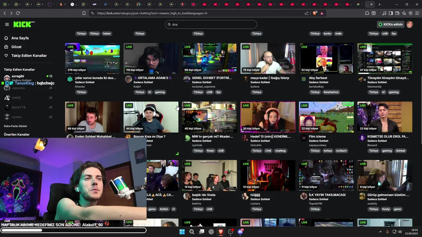This screenshot has height=237, width=422.
Task: Click the share icon in the address bar
Action: coord(307,13)
